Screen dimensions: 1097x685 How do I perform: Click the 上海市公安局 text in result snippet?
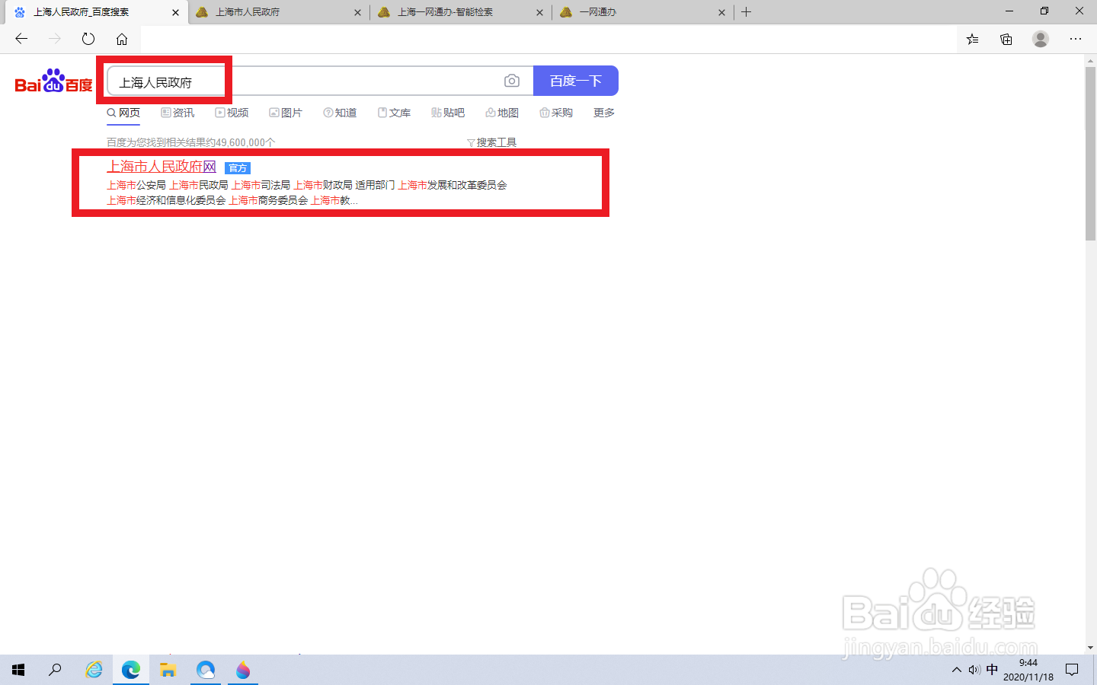[x=136, y=185]
